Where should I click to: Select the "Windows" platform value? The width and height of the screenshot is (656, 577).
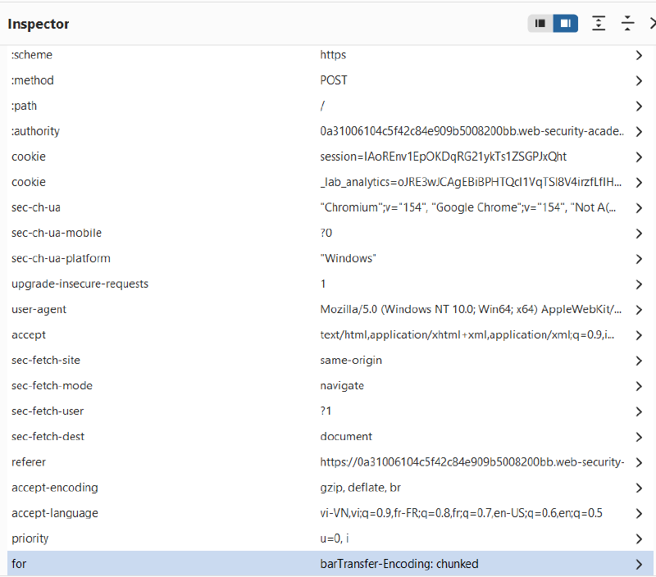pyautogui.click(x=348, y=258)
